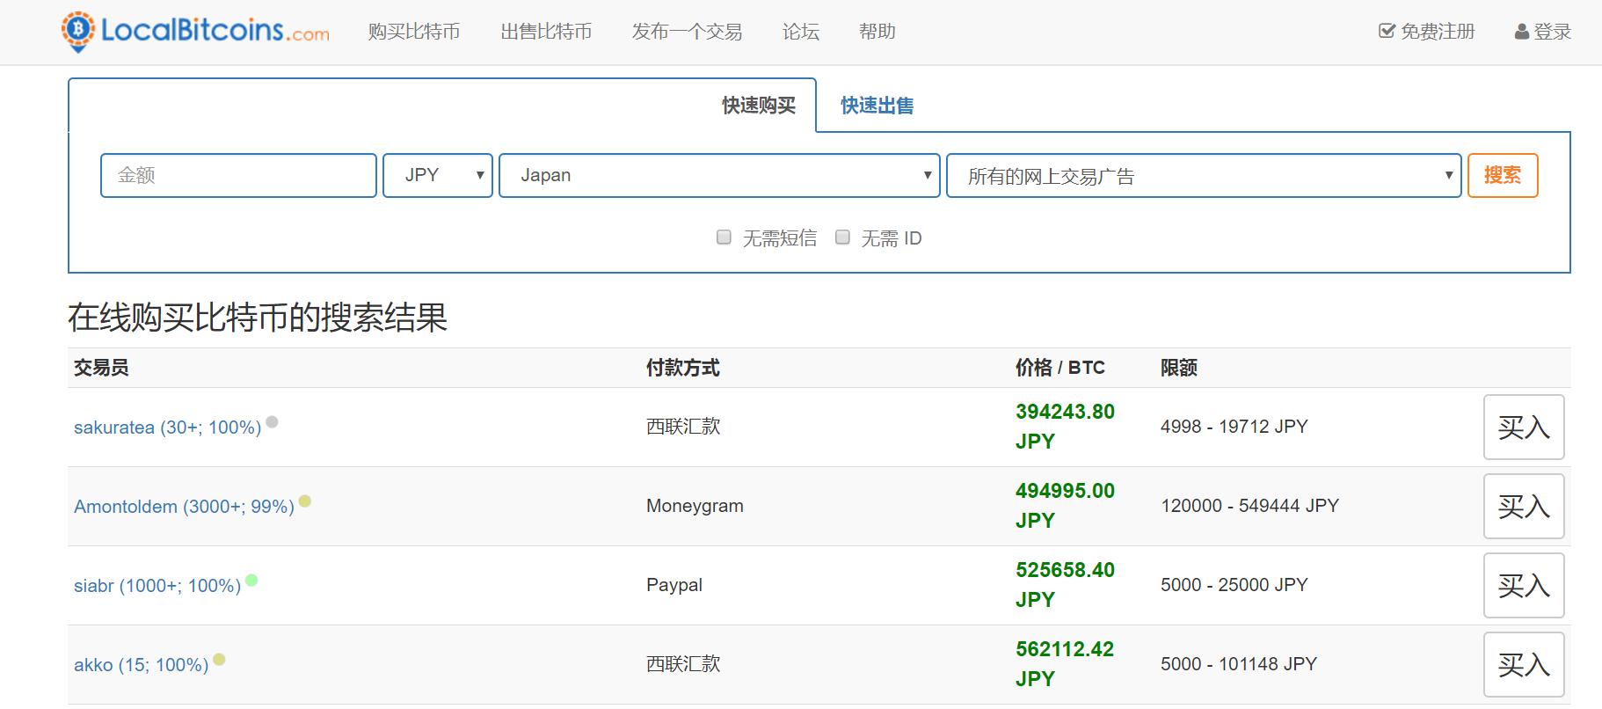
Task: Click the 525658.40 JPY price
Action: click(1065, 585)
